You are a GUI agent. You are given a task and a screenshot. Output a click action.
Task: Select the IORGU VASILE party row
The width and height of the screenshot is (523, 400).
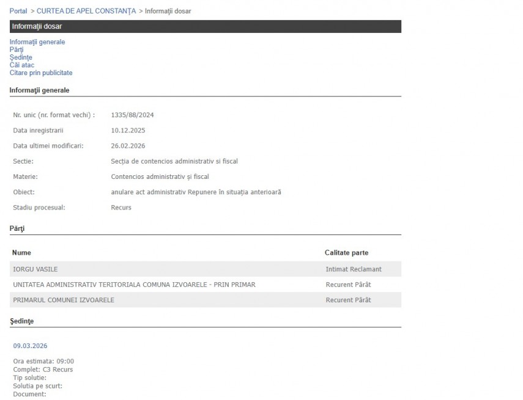click(x=35, y=269)
